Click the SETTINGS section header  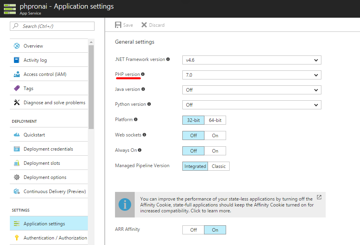click(20, 210)
